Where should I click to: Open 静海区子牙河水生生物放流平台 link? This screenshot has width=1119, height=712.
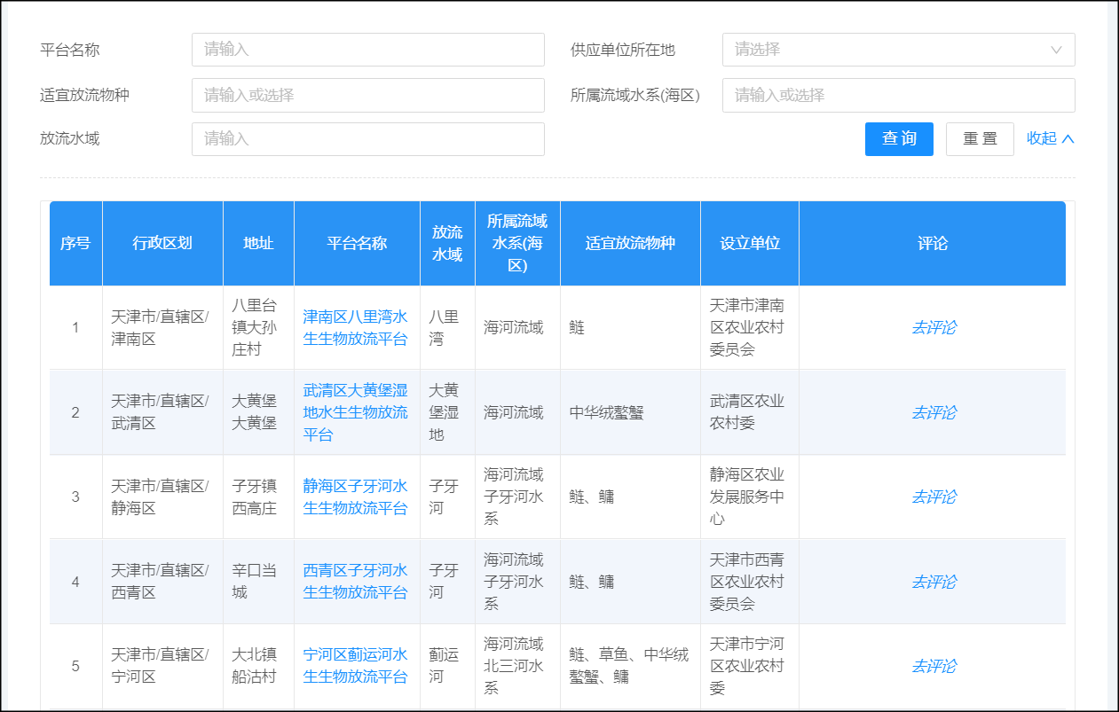pos(356,497)
